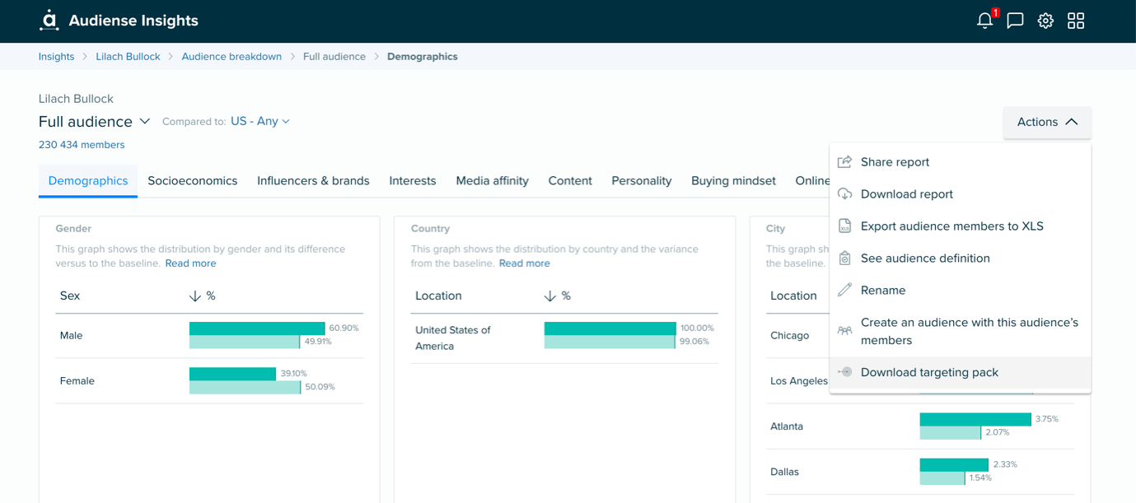The image size is (1136, 503).
Task: Click the Male 60.90% audience bar
Action: 257,328
